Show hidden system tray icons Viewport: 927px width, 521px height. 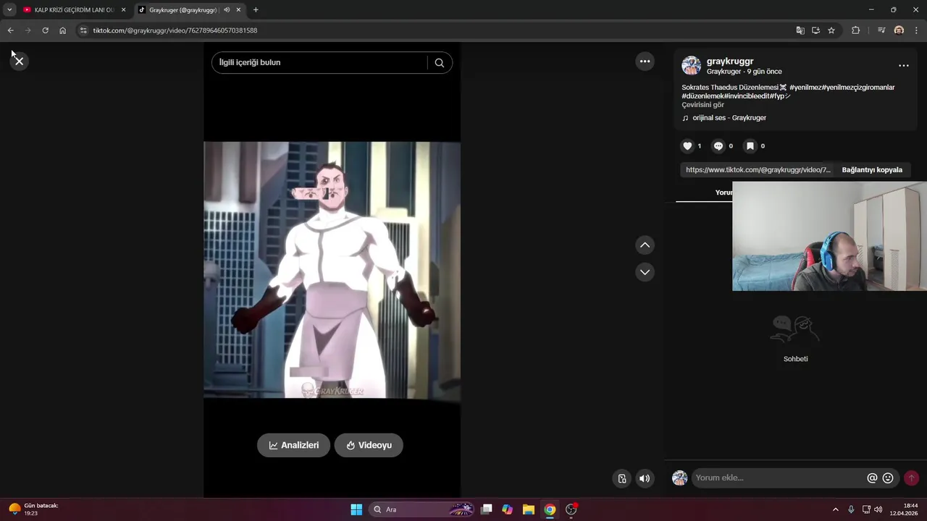[835, 509]
